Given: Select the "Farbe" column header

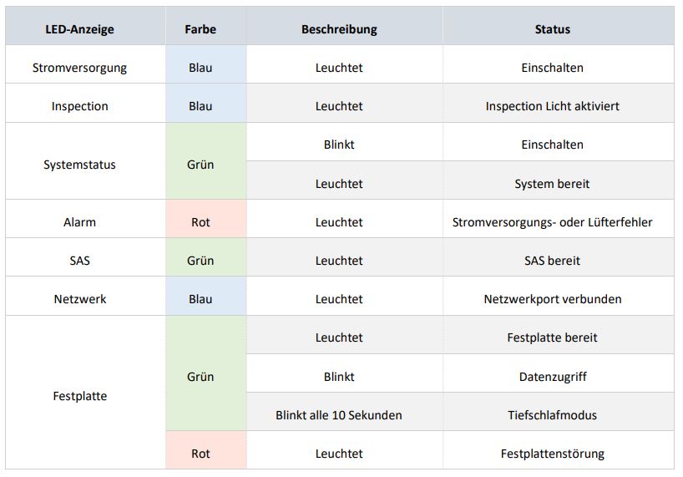Looking at the screenshot, I should coord(200,29).
